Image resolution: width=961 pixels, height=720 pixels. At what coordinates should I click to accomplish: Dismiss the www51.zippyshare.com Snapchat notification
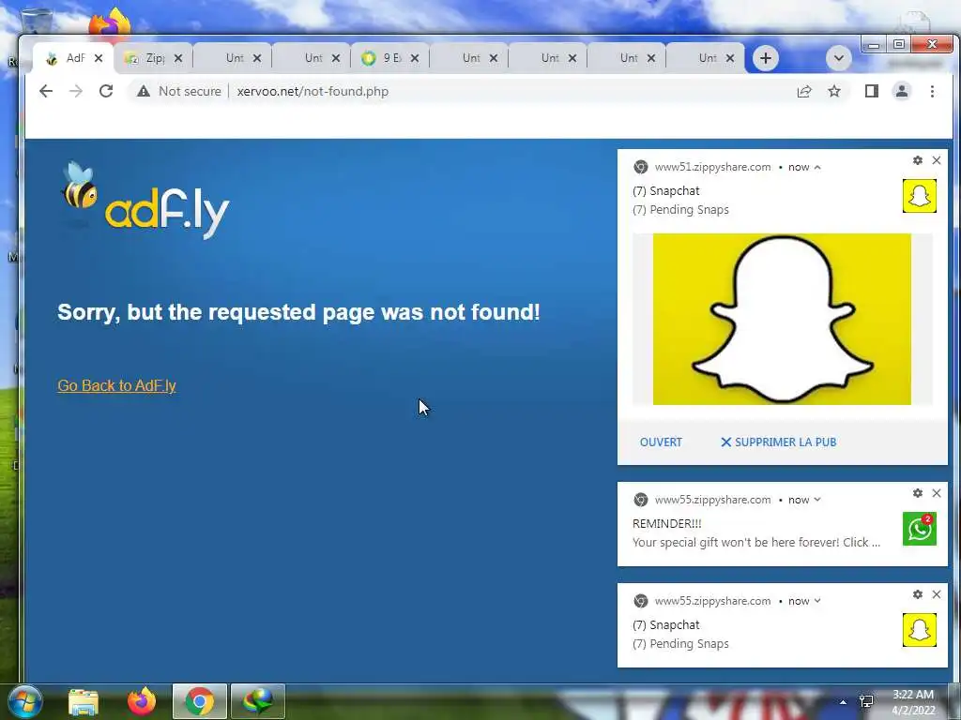point(937,160)
